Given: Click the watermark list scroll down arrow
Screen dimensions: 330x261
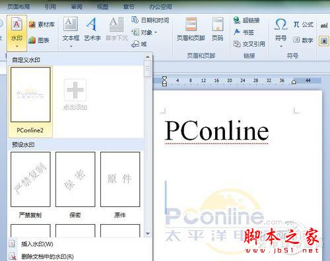Looking at the screenshot, I should pos(148,233).
